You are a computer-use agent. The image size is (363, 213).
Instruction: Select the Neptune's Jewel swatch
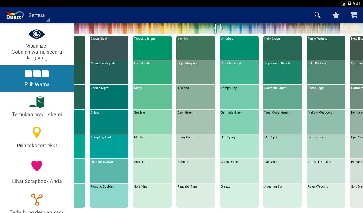click(x=109, y=171)
